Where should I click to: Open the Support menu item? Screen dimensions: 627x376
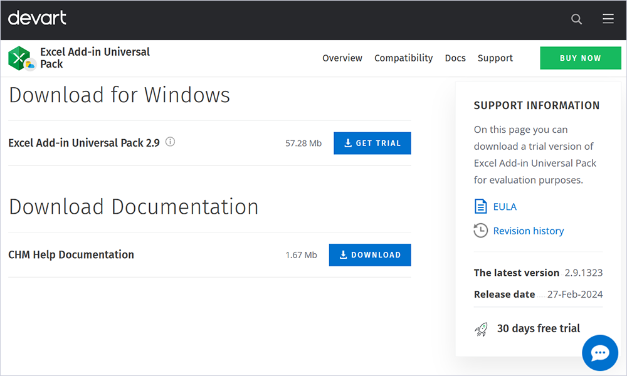tap(495, 58)
